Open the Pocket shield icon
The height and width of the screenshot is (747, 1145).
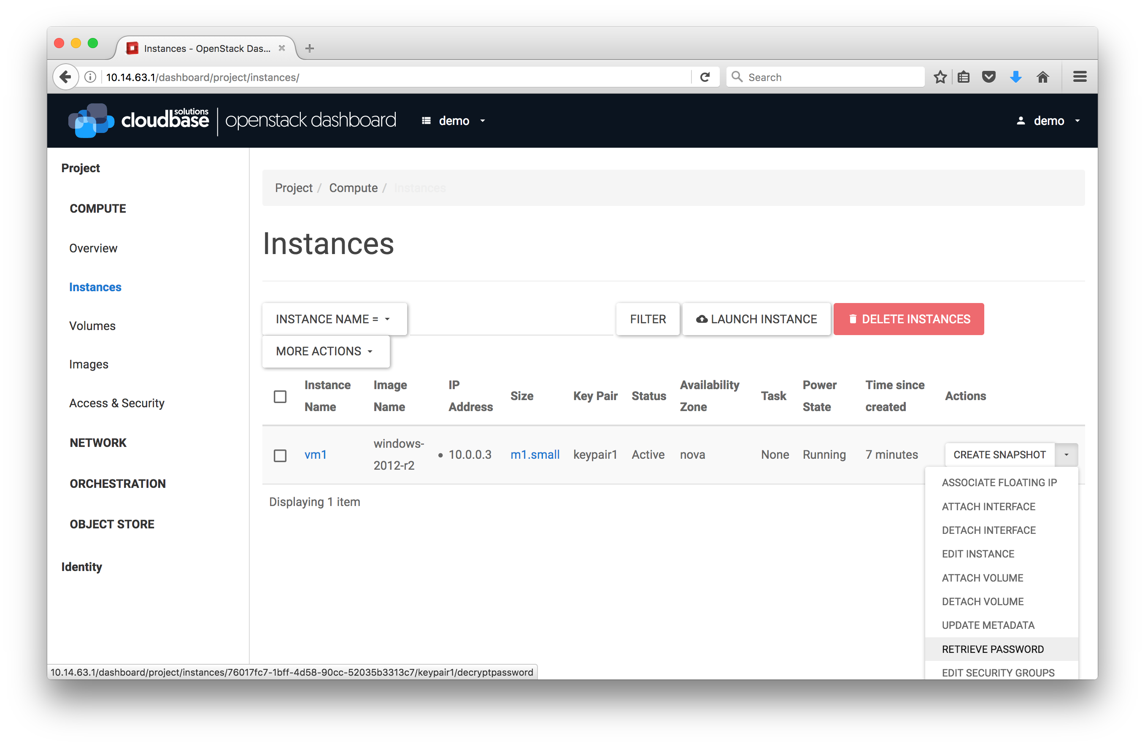[x=988, y=77]
